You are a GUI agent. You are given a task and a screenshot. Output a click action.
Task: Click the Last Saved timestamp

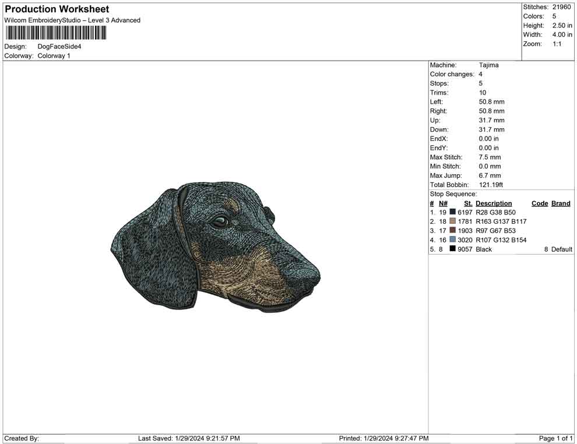pos(188,438)
